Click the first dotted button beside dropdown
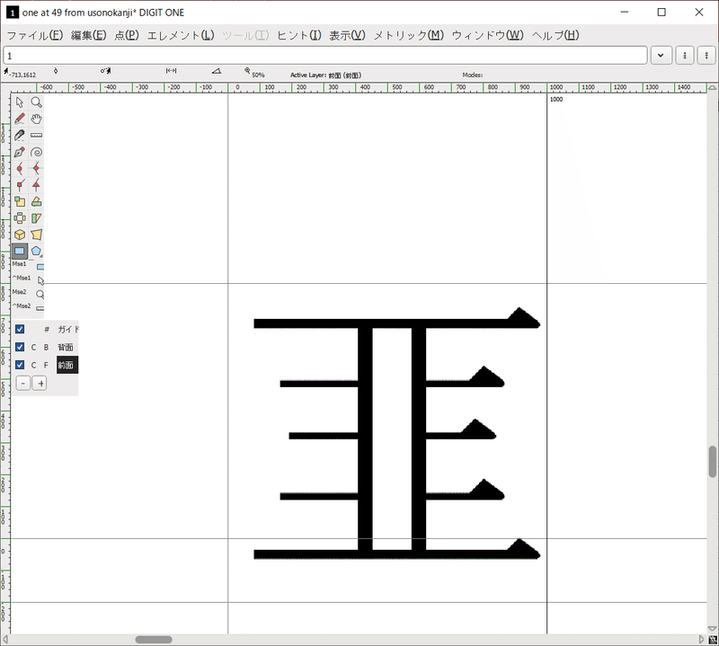The image size is (719, 646). tap(685, 56)
